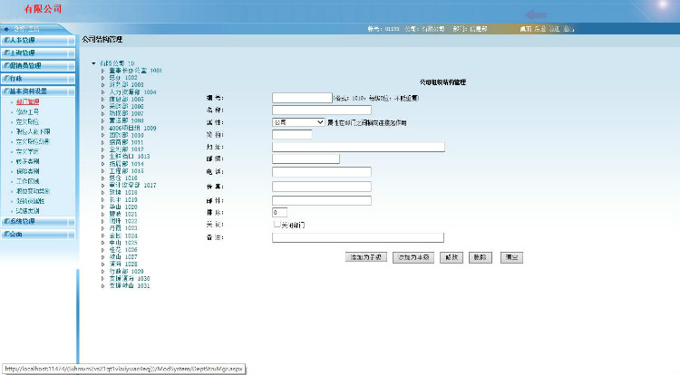
Task: Select department label with code 1018
Action: coord(123,192)
